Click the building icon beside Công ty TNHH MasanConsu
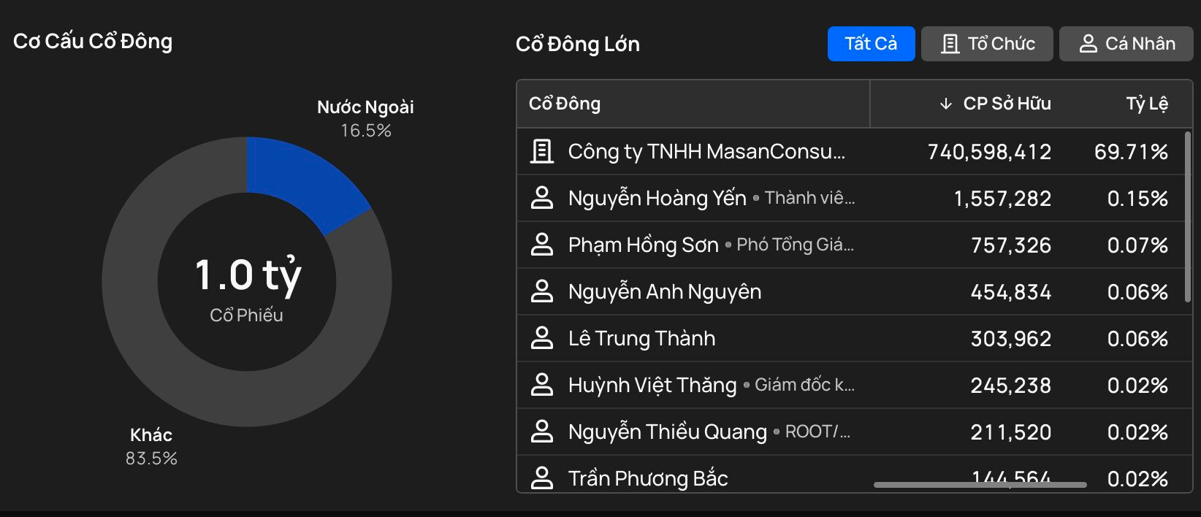The width and height of the screenshot is (1201, 517). pyautogui.click(x=541, y=151)
